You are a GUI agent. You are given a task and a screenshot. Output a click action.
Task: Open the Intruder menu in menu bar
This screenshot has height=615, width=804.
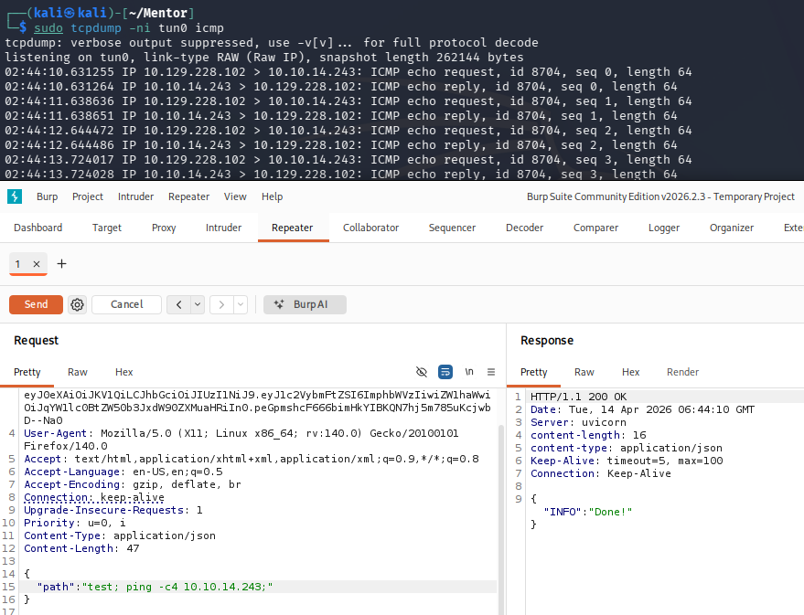(136, 196)
